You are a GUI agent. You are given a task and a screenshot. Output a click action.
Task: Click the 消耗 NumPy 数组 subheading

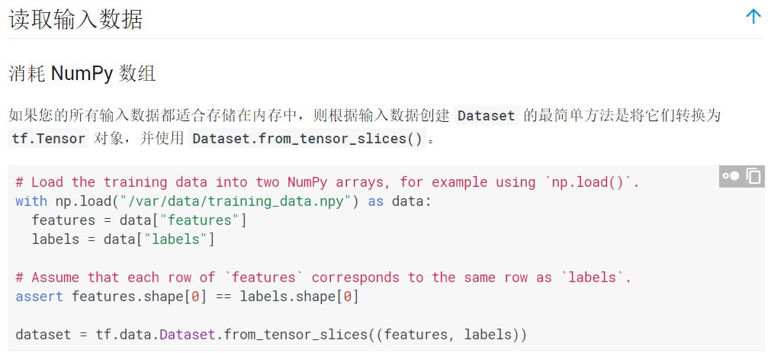82,74
